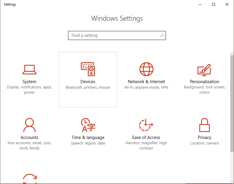
Task: Select the Devices heading label
Action: coord(88,82)
